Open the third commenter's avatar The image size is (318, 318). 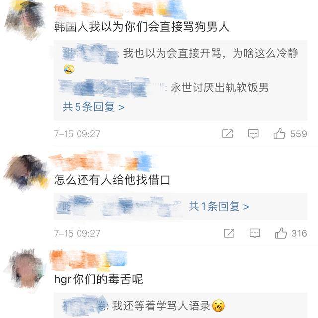[26, 269]
